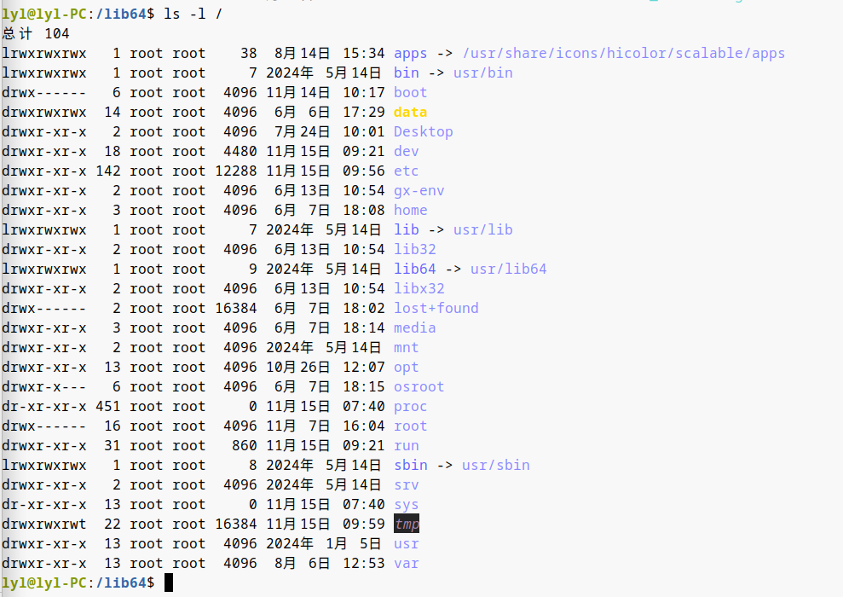Screen dimensions: 843x597
Task: Click the 'usr/sbin' link target
Action: click(x=496, y=465)
